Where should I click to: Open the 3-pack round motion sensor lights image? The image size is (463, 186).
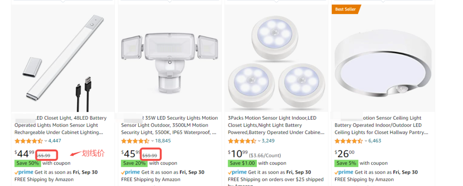277,58
